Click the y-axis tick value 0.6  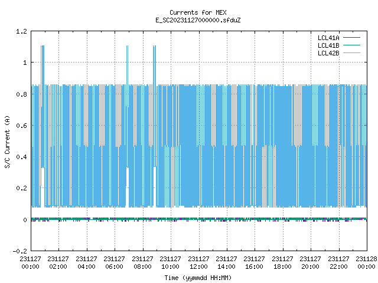[x=21, y=126]
